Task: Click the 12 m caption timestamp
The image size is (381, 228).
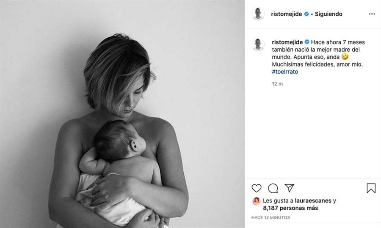Action: pyautogui.click(x=277, y=84)
